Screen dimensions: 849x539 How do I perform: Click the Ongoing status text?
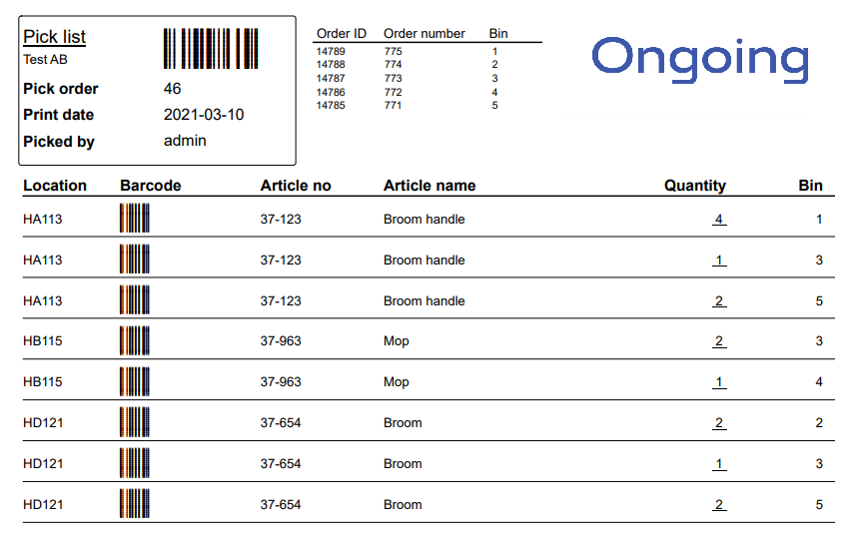700,59
